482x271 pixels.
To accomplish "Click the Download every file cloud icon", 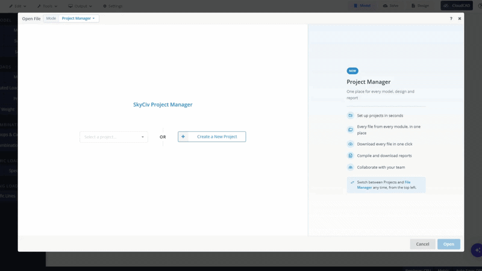I will 351,144.
